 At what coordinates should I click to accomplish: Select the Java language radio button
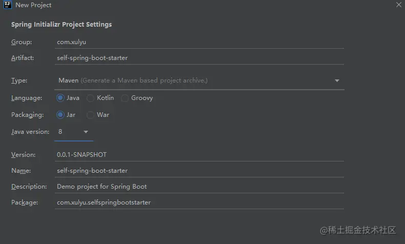tap(60, 98)
